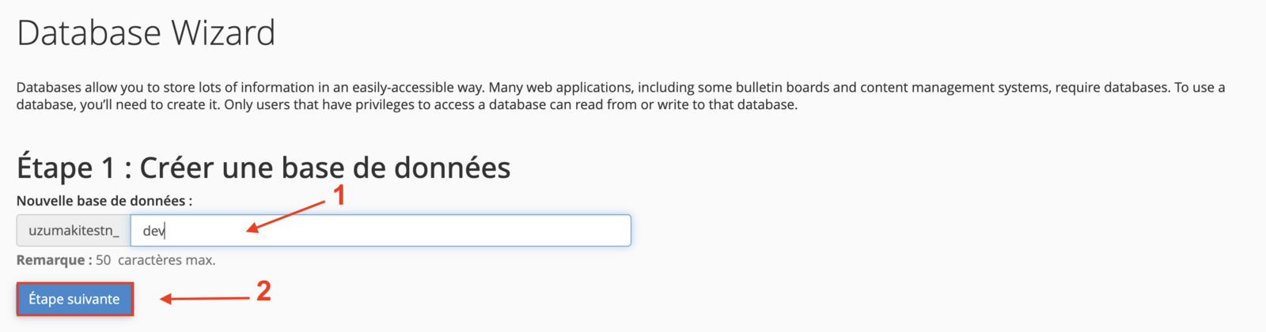Click the red annotation number 1
The image size is (1266, 332).
(339, 195)
